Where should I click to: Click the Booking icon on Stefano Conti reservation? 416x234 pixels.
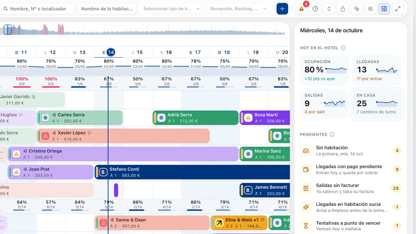tap(103, 172)
